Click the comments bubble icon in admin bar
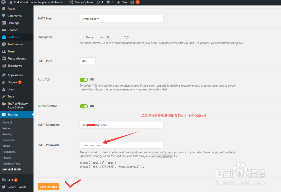 [x=108, y=2]
